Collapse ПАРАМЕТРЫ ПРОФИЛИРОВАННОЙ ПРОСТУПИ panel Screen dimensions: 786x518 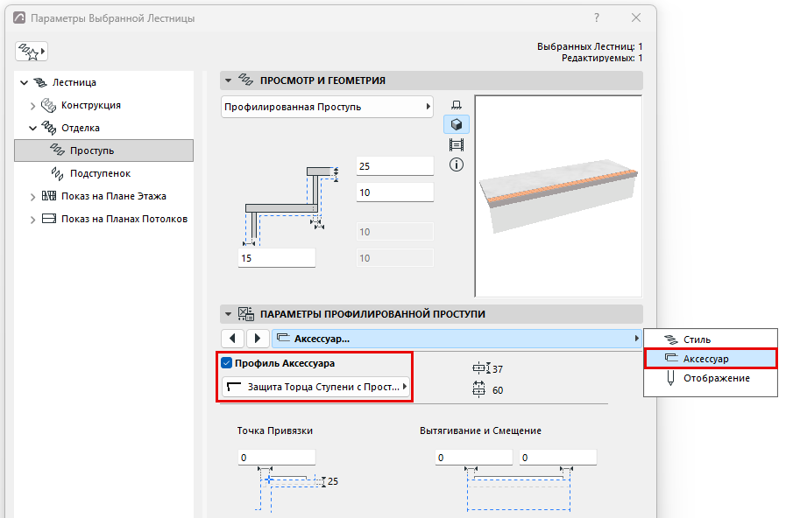228,314
